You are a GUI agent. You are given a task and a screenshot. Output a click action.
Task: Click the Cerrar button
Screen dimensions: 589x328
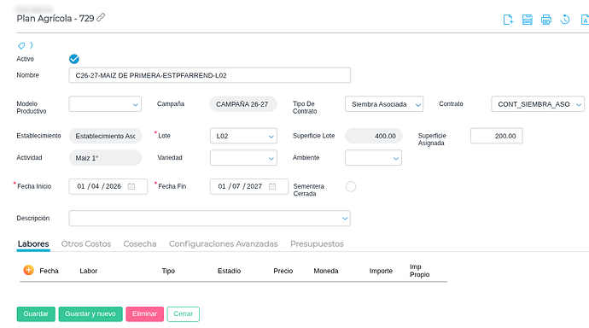[184, 313]
